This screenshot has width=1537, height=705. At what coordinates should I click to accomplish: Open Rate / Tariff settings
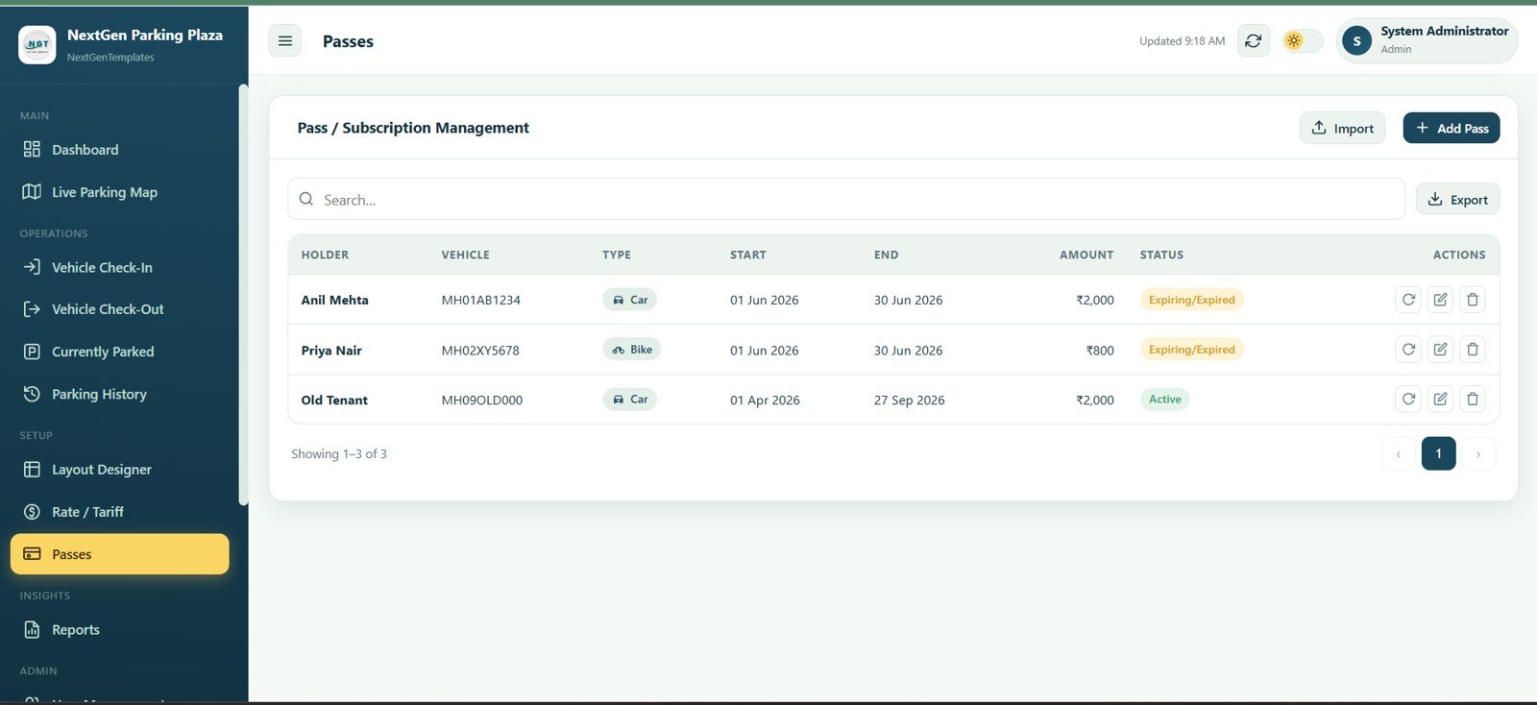(120, 512)
